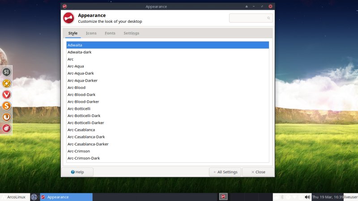This screenshot has height=201, width=358.
Task: Select the Adwaita-dark style
Action: 167,52
